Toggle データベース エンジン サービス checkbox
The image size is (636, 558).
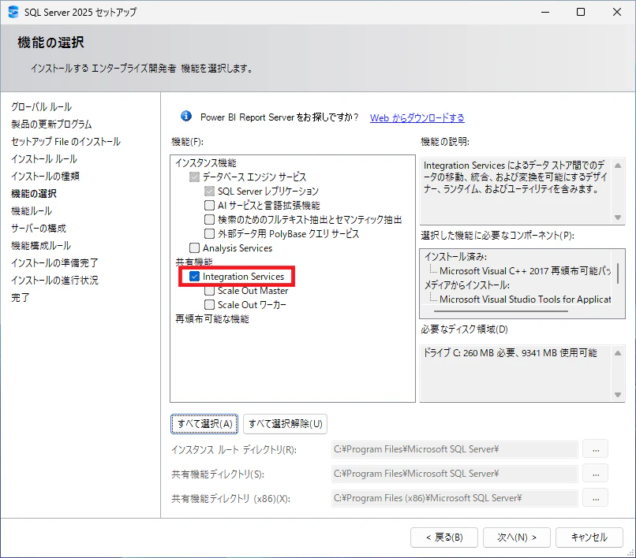coord(195,177)
